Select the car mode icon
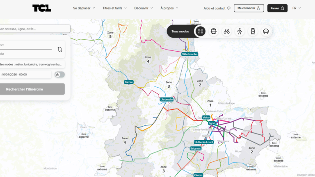This screenshot has width=315, height=177. (266, 31)
